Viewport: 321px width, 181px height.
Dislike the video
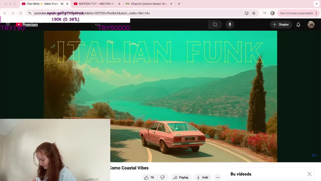click(x=163, y=177)
